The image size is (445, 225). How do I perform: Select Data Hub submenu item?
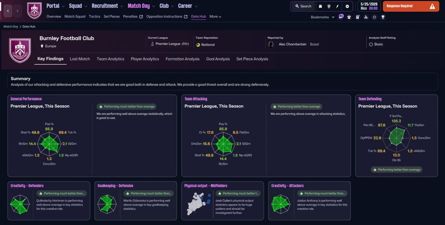(x=199, y=17)
